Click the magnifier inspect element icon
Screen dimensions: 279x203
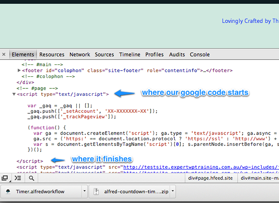[x=31, y=178]
